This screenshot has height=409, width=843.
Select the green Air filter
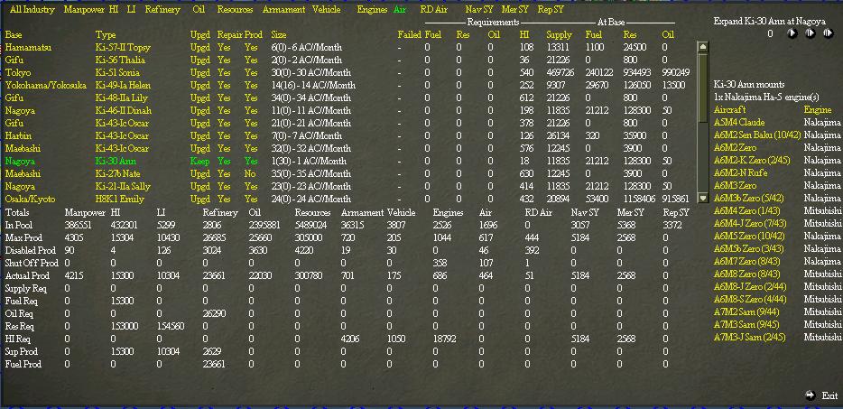(x=400, y=9)
